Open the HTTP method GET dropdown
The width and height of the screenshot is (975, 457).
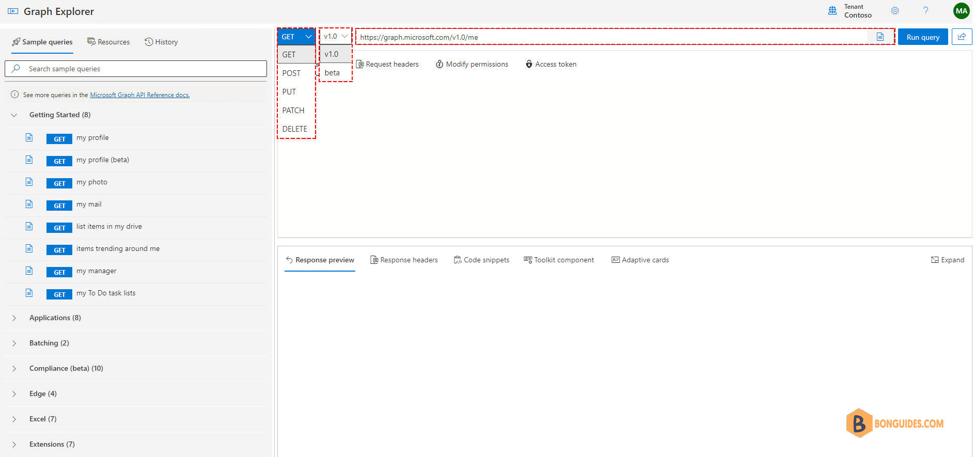[296, 37]
